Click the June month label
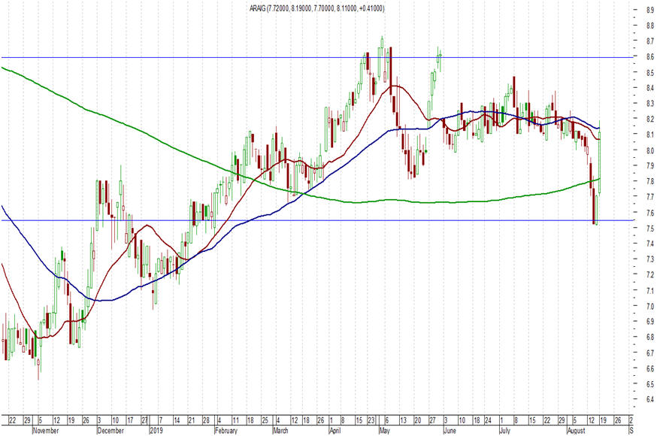Screen dimensions: 657x436 (x=450, y=431)
